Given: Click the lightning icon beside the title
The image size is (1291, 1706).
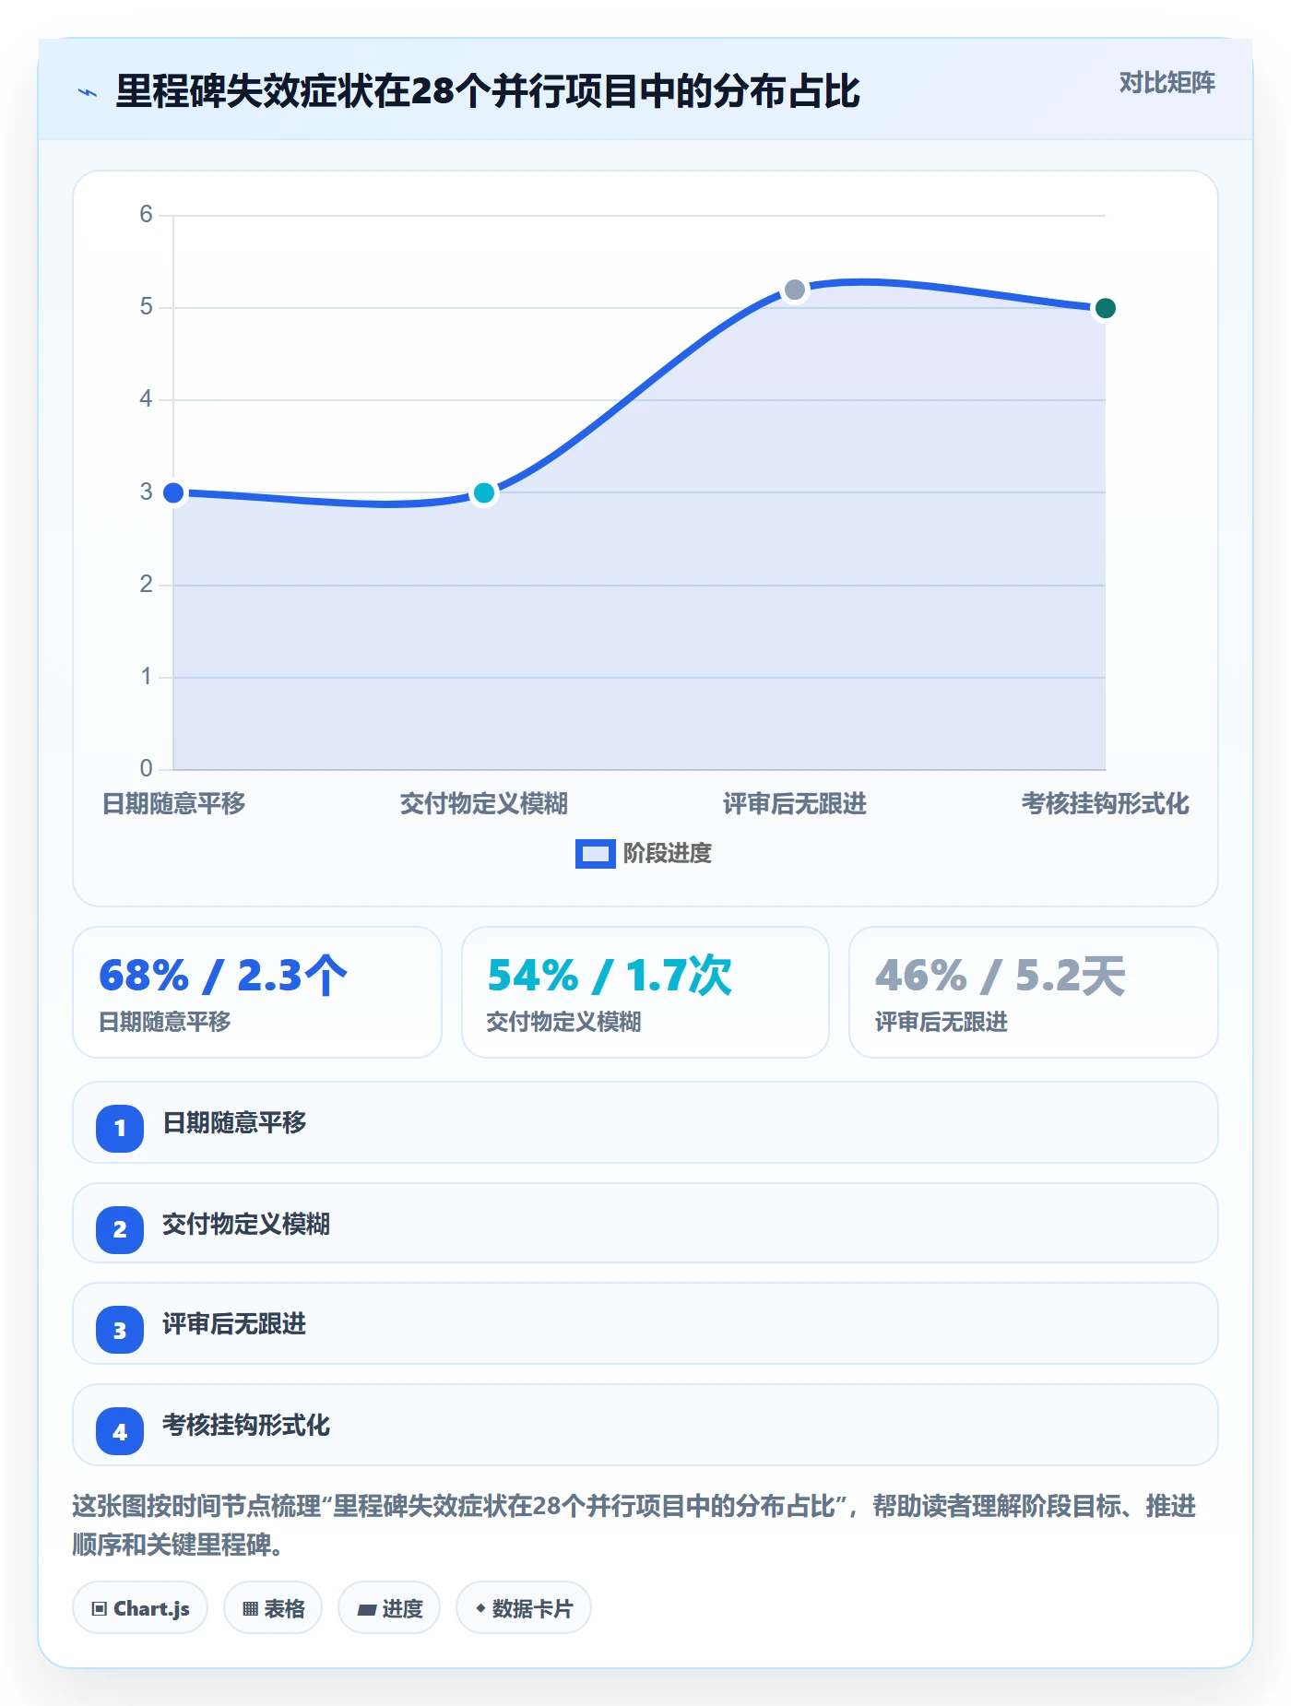Looking at the screenshot, I should point(88,92).
